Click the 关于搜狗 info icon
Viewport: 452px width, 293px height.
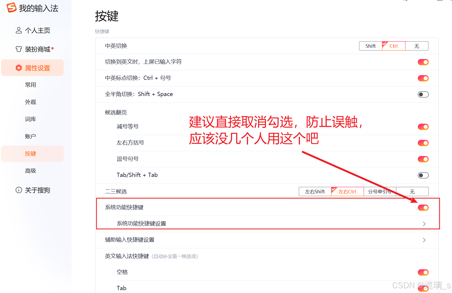pos(19,190)
